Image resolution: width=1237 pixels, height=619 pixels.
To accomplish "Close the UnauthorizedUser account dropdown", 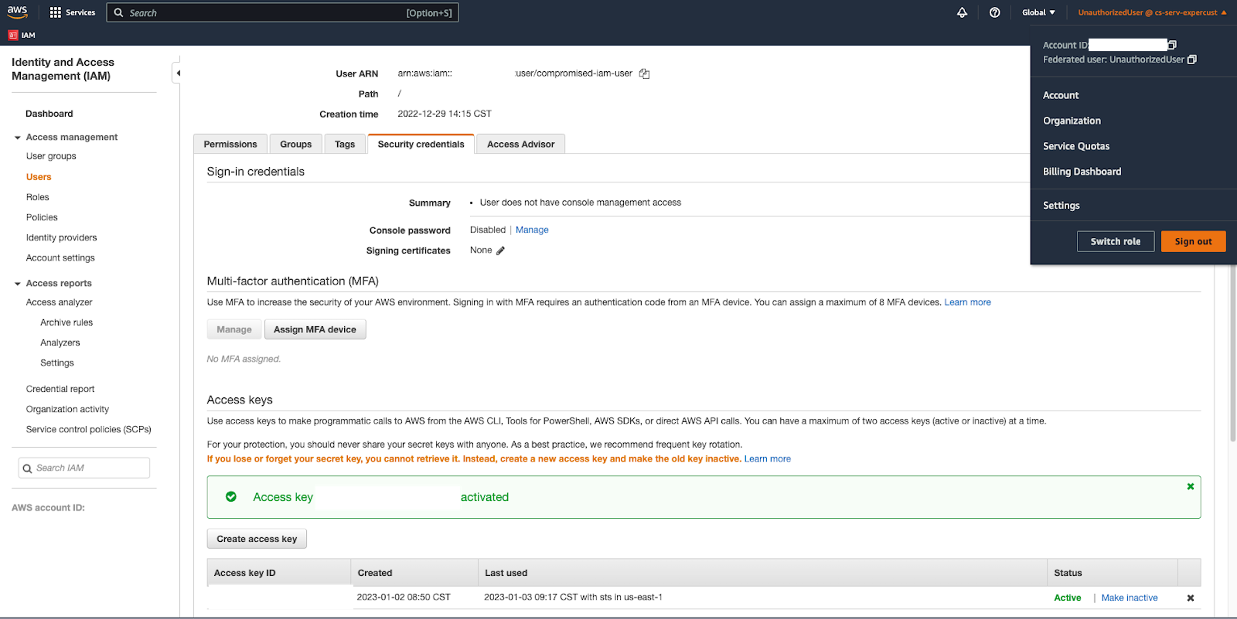I will 1152,12.
